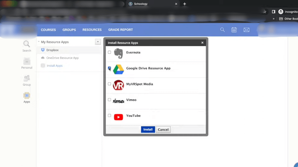This screenshot has width=298, height=167.
Task: Open the Install Apps link
Action: pyautogui.click(x=54, y=66)
